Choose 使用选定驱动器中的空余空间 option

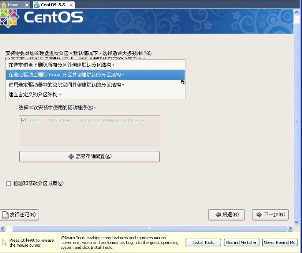96,85
